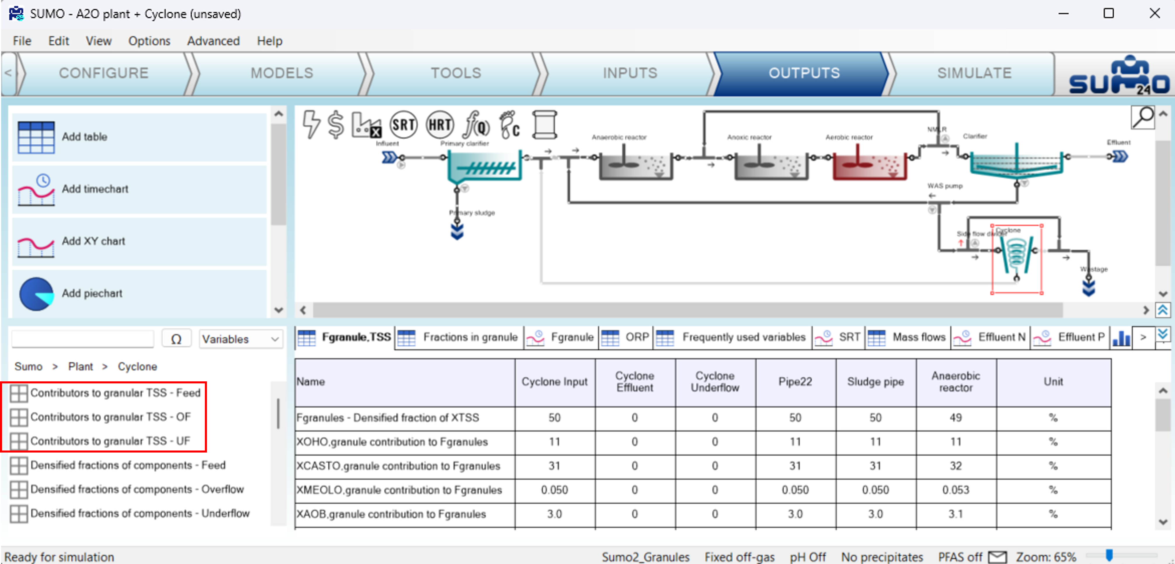Screen dimensions: 1175x564
Task: Open the carbon footprint icon
Action: pyautogui.click(x=509, y=125)
